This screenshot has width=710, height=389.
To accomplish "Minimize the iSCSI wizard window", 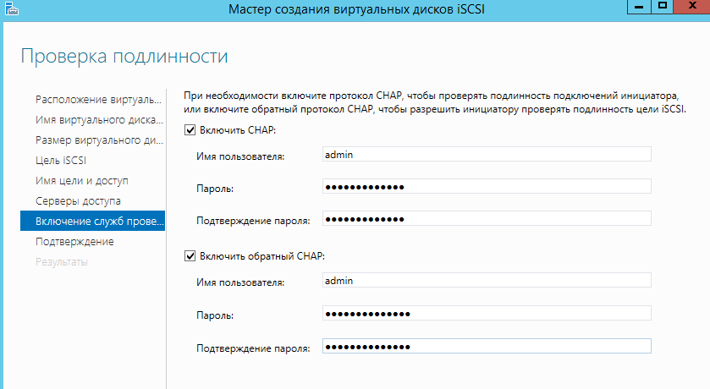I will pyautogui.click(x=639, y=7).
